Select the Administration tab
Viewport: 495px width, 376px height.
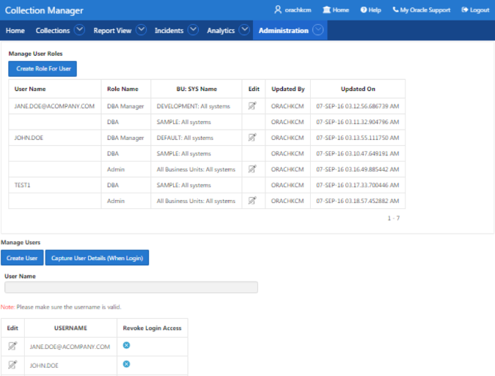284,31
